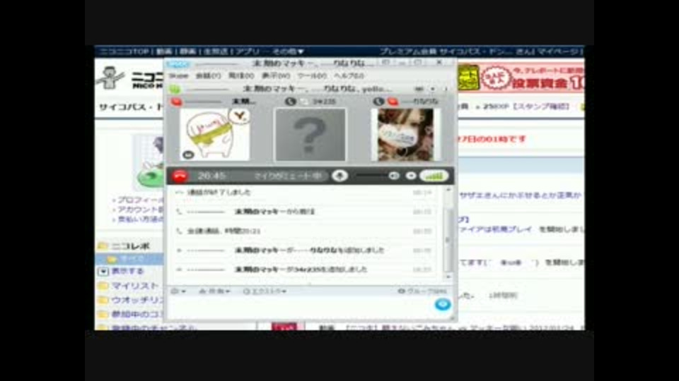
Task: Click the microphone mute button in call bar
Action: 340,176
